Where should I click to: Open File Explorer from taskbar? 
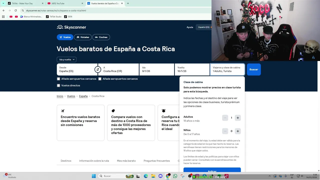[x=153, y=176]
